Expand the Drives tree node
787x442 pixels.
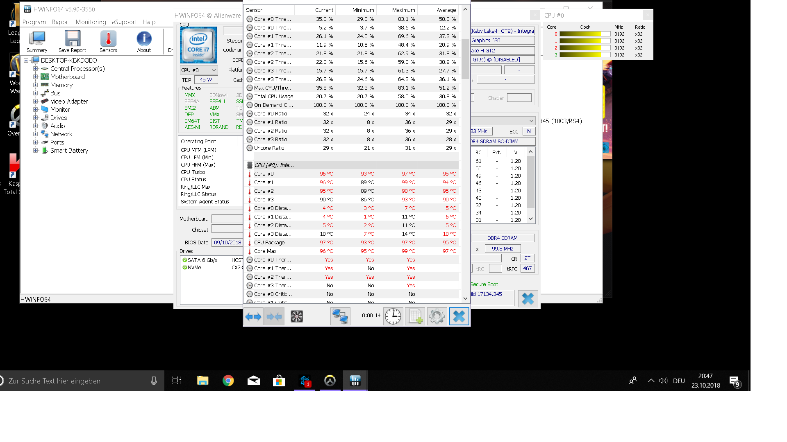click(x=36, y=118)
